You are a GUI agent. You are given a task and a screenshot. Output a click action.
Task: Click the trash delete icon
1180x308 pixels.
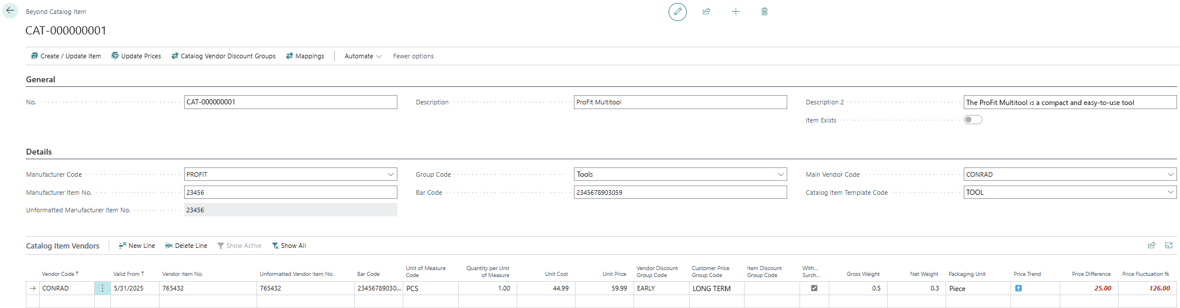(764, 12)
